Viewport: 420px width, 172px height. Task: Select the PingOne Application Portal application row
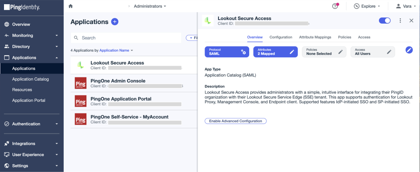pyautogui.click(x=134, y=101)
